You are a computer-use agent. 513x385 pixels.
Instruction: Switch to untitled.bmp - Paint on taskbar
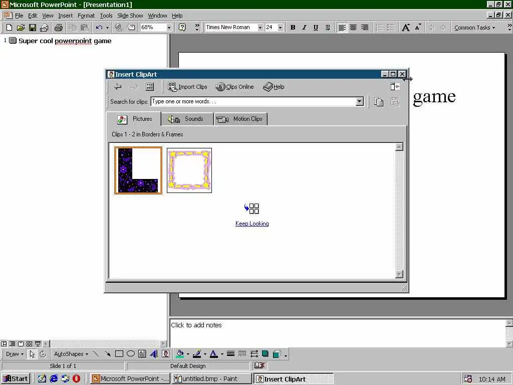click(x=211, y=379)
